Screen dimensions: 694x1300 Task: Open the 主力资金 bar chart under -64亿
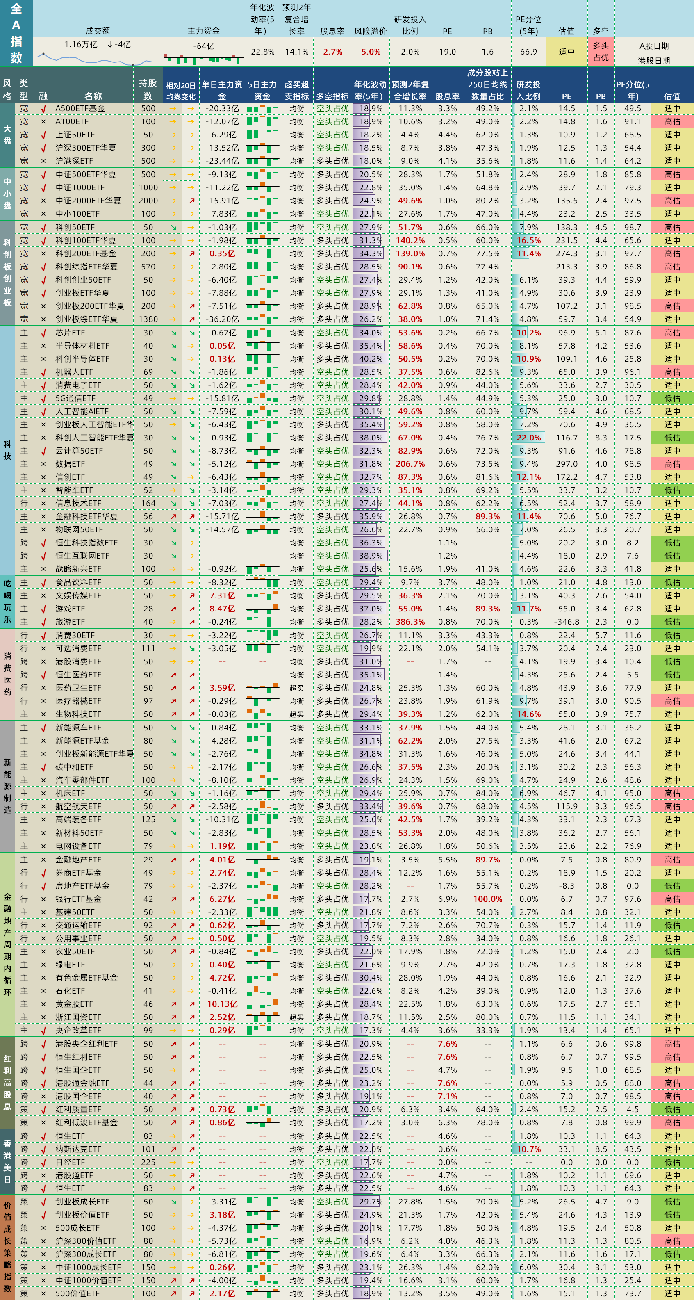pos(204,59)
